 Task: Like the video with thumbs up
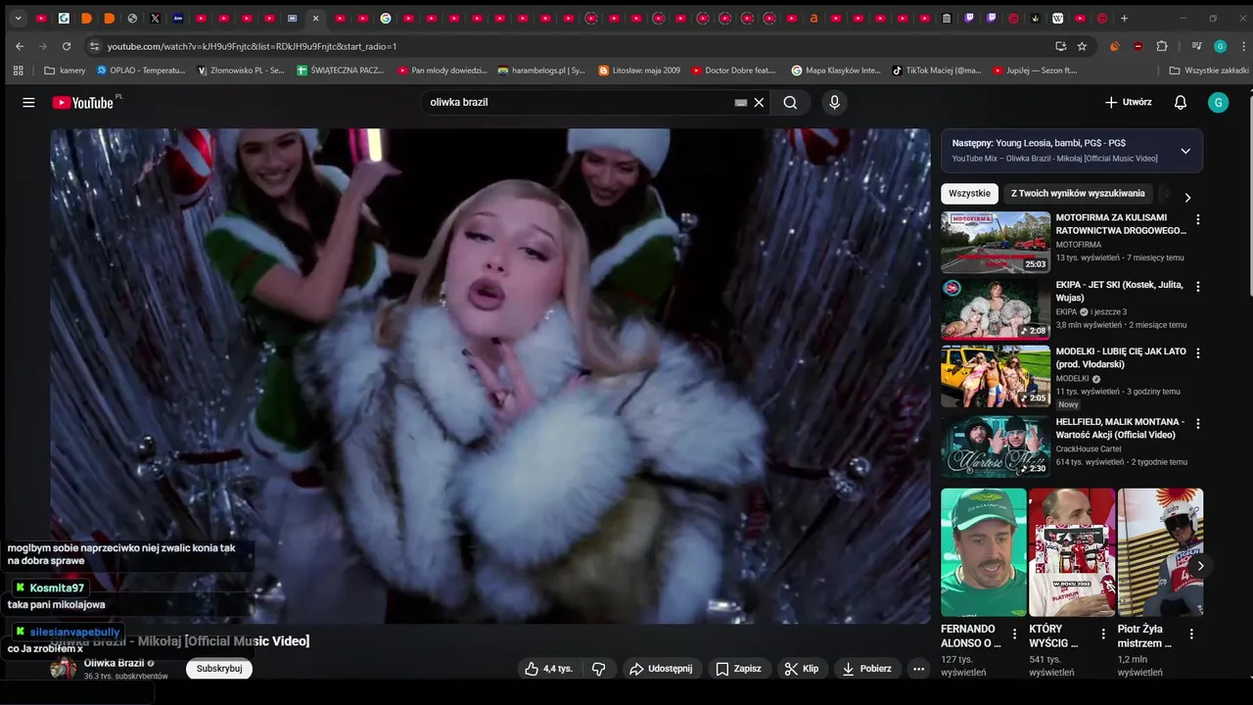(548, 669)
